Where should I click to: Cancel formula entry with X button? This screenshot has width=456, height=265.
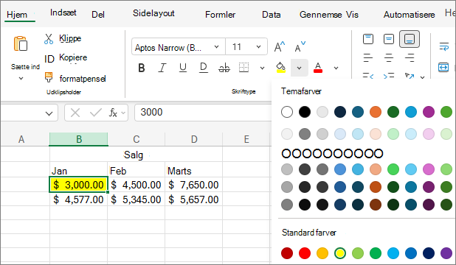click(75, 113)
